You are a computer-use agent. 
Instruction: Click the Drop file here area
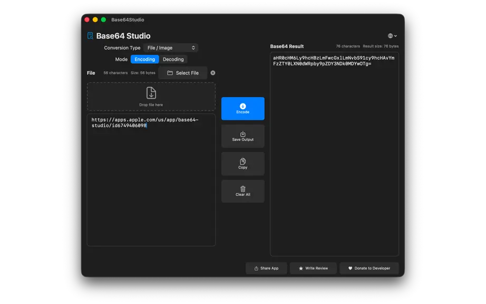pyautogui.click(x=151, y=97)
